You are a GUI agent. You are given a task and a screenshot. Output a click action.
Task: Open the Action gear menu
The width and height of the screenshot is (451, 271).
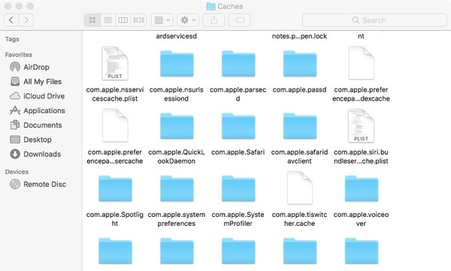click(188, 20)
